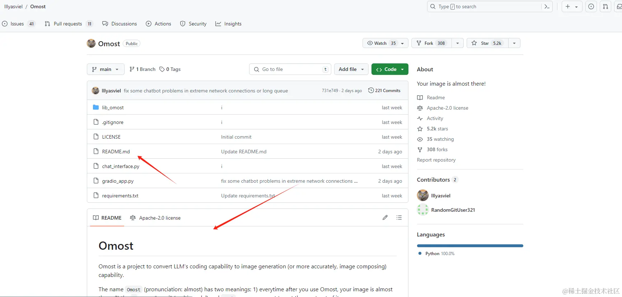
Task: Click the LICENSE file icon
Action: (96, 136)
